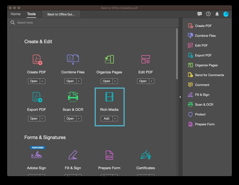Open the Scan & OCR printer icon

(73, 97)
